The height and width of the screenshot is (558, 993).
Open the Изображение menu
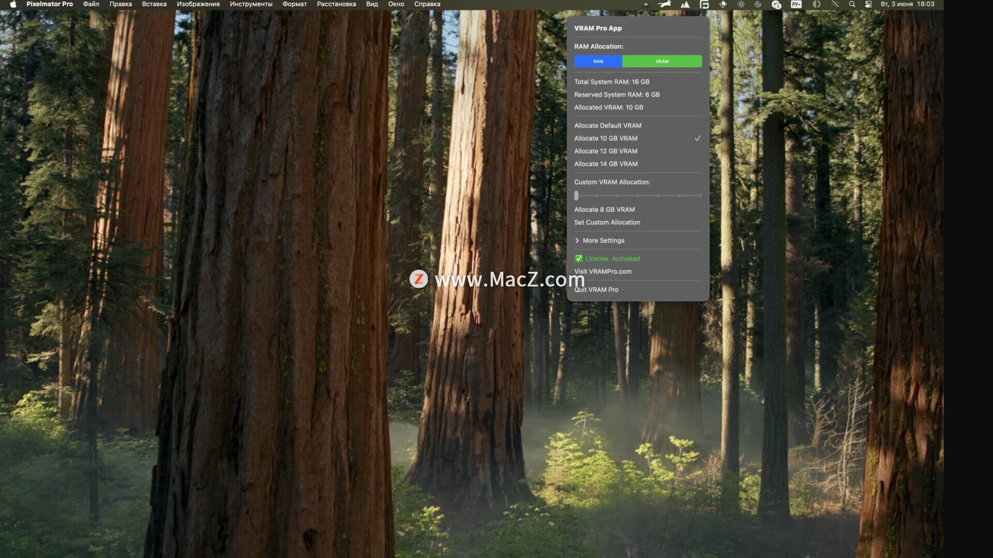point(198,4)
